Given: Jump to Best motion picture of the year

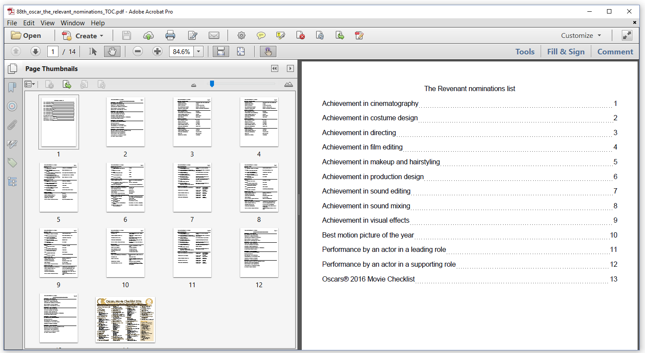Looking at the screenshot, I should [x=368, y=235].
